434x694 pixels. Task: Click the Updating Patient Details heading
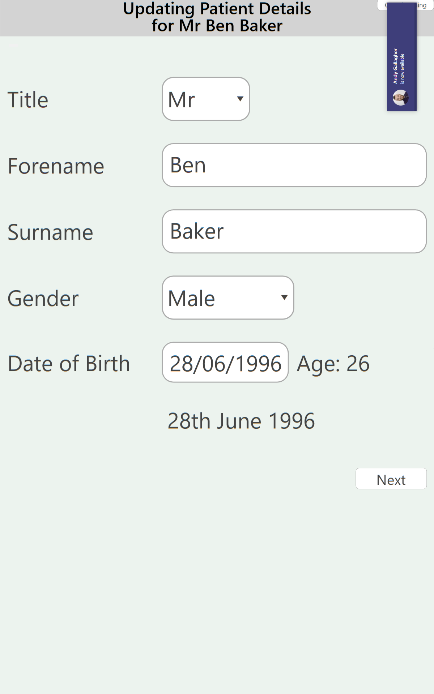(x=217, y=9)
